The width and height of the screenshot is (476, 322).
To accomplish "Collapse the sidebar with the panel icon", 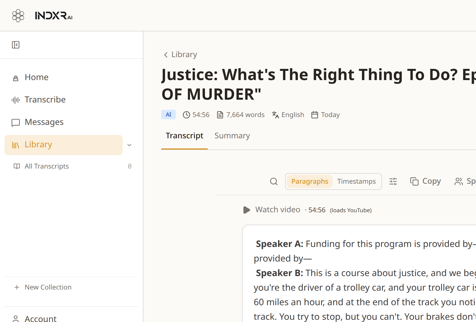I will (x=16, y=45).
